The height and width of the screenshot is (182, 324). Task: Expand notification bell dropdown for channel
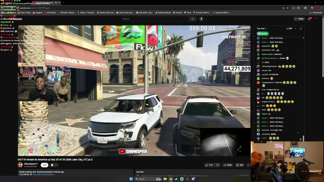point(54,165)
